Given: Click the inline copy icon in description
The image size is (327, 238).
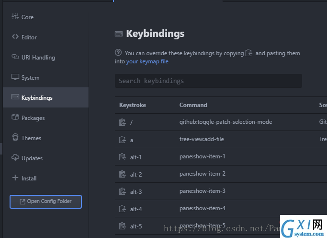Looking at the screenshot, I should click(x=249, y=53).
